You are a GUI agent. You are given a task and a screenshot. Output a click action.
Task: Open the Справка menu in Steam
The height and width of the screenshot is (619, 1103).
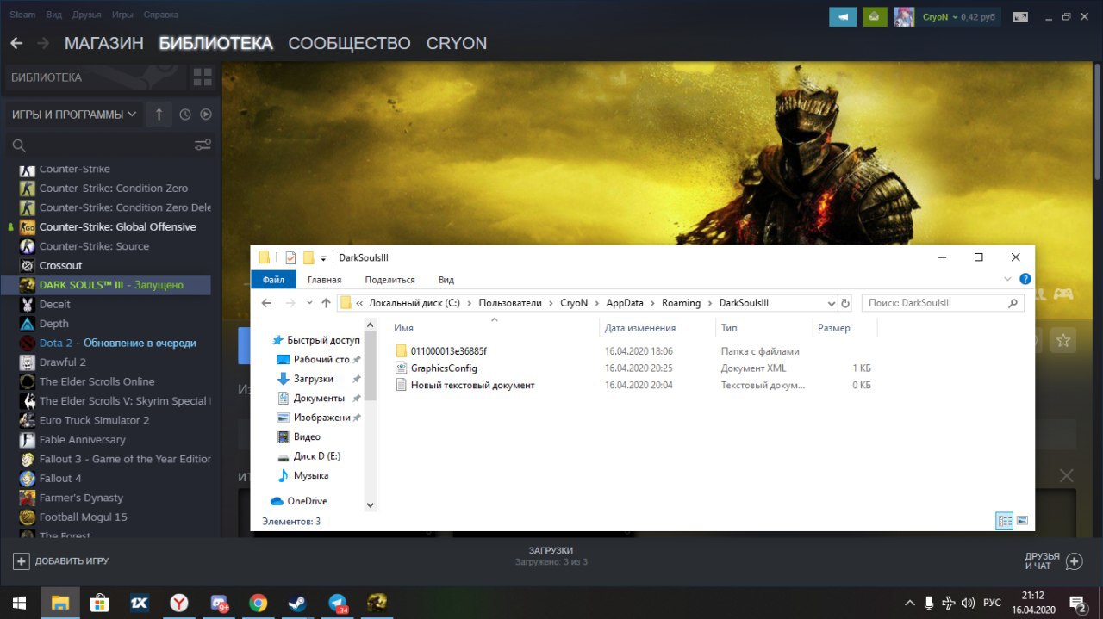click(161, 15)
